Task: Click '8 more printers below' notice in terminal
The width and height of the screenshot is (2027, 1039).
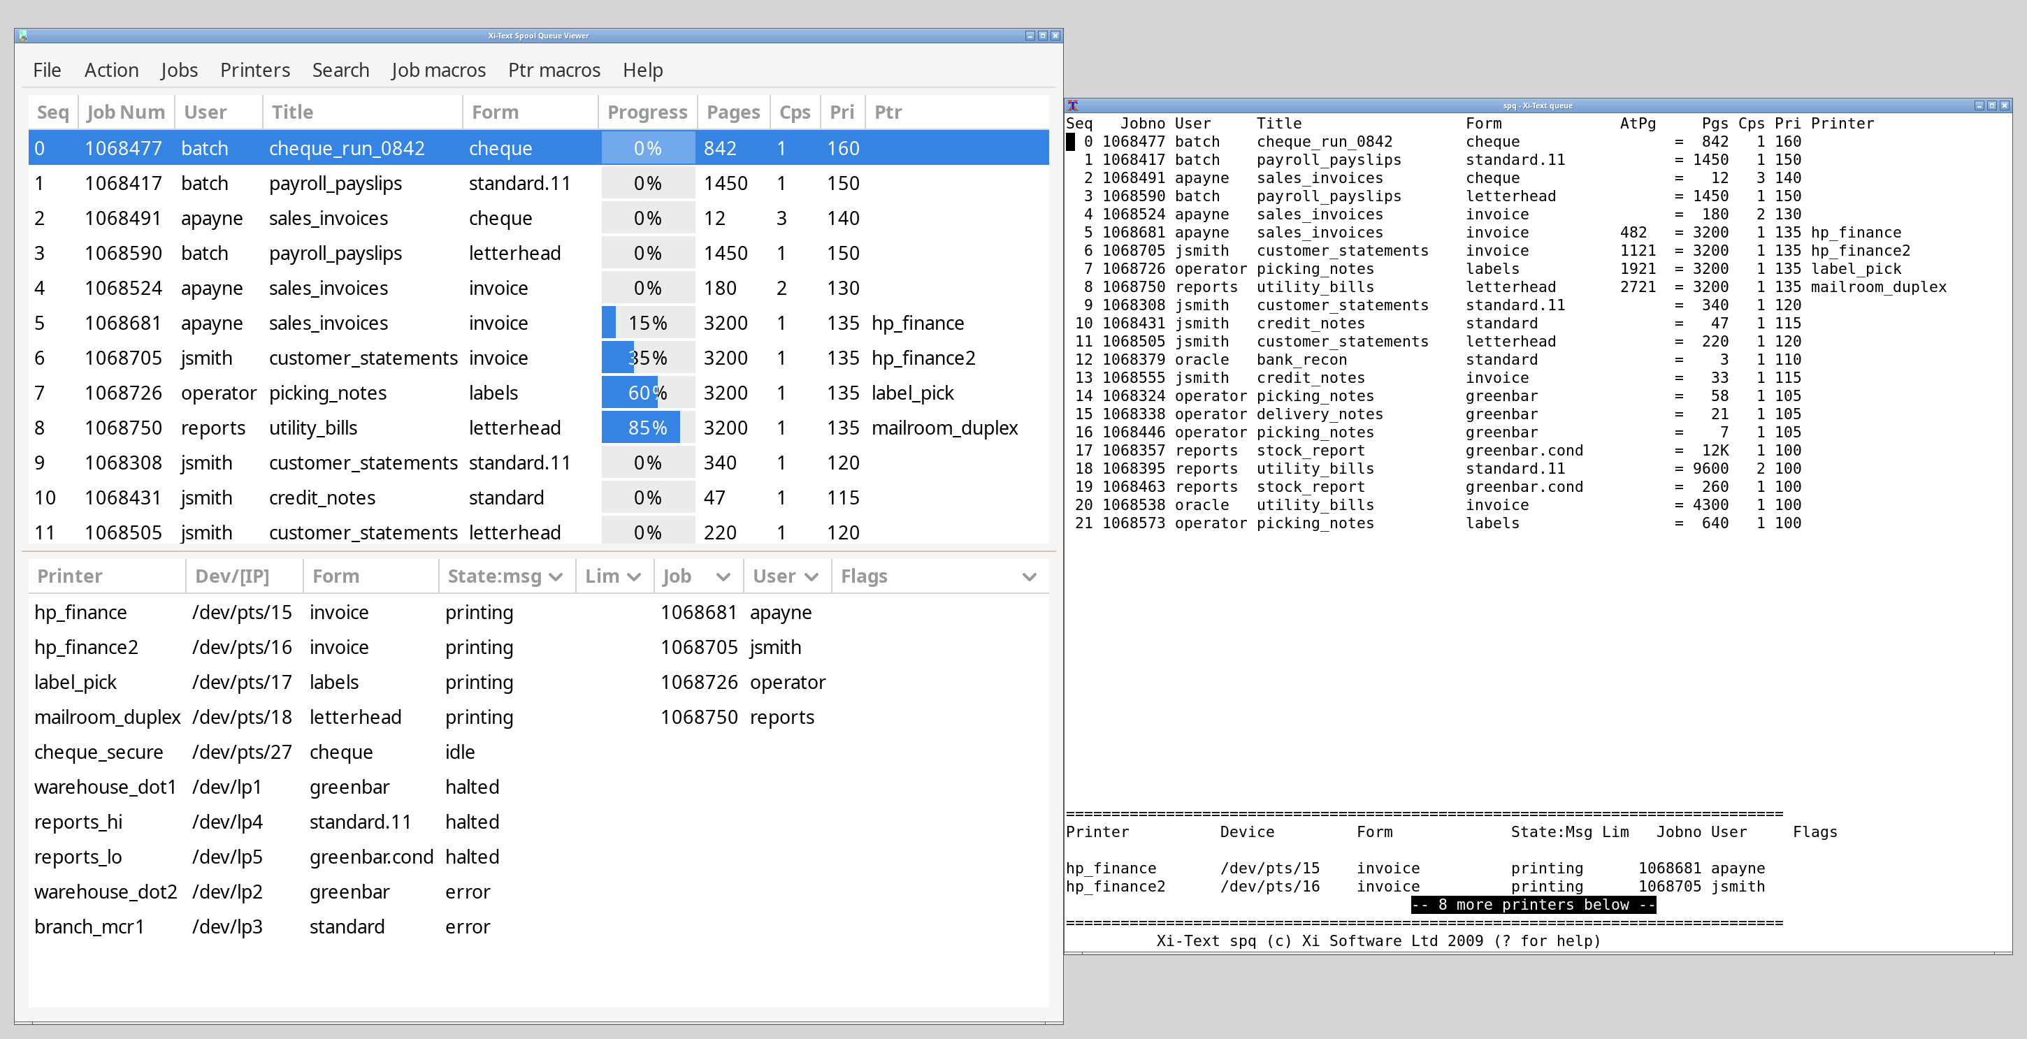Action: click(x=1533, y=905)
